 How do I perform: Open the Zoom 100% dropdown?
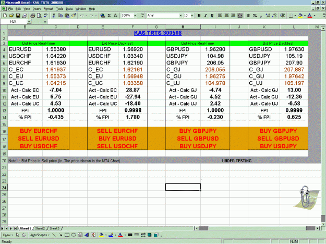[x=135, y=16]
